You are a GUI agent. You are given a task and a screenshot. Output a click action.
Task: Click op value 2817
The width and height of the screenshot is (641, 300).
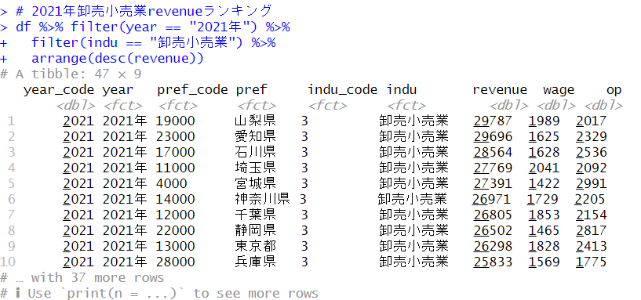pos(591,230)
